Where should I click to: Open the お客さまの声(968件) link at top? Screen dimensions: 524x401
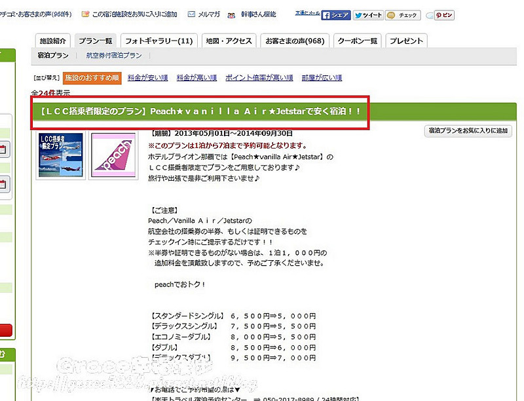click(x=36, y=14)
